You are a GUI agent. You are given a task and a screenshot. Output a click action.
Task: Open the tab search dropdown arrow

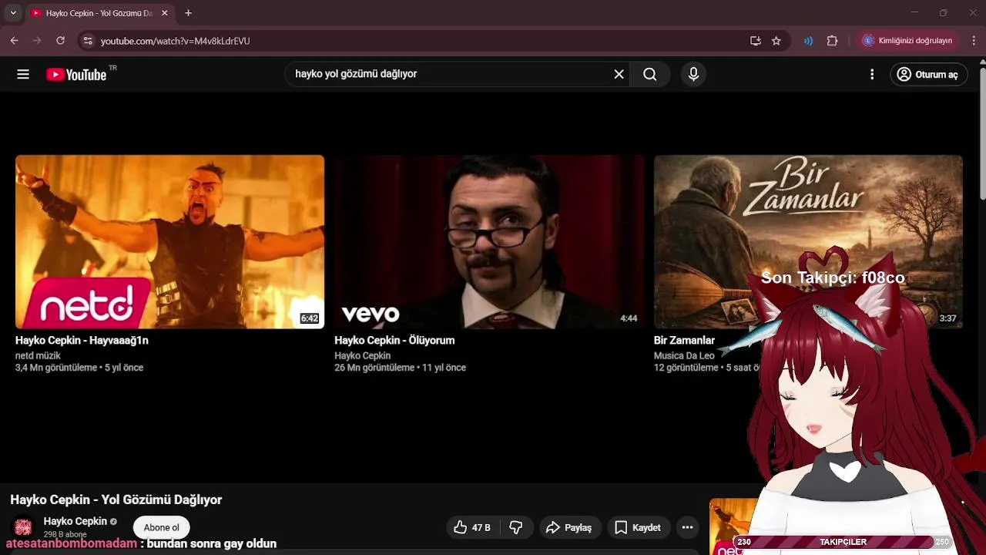click(x=12, y=13)
